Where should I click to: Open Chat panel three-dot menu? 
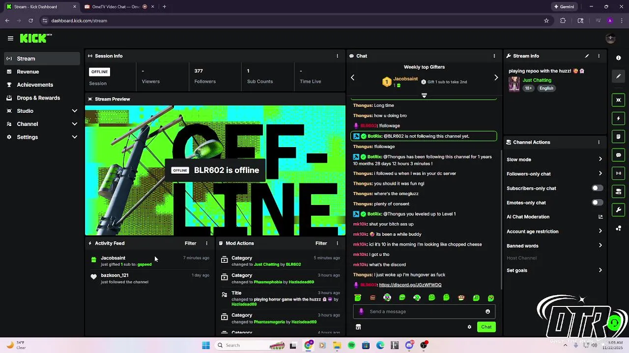(x=494, y=56)
